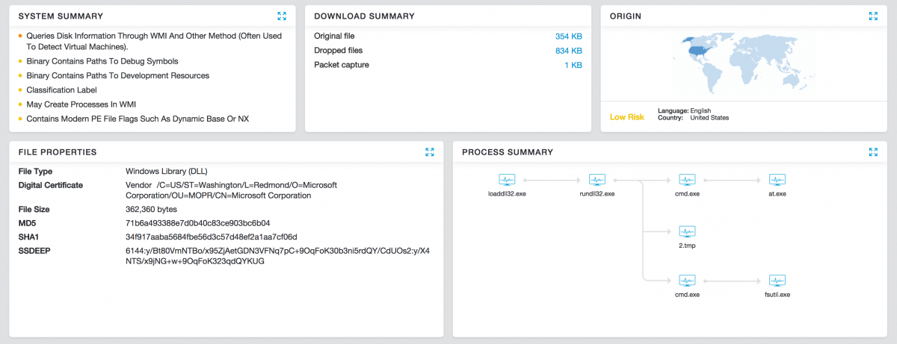Viewport: 897px width, 344px height.
Task: Expand the Origin map panel
Action: click(873, 16)
